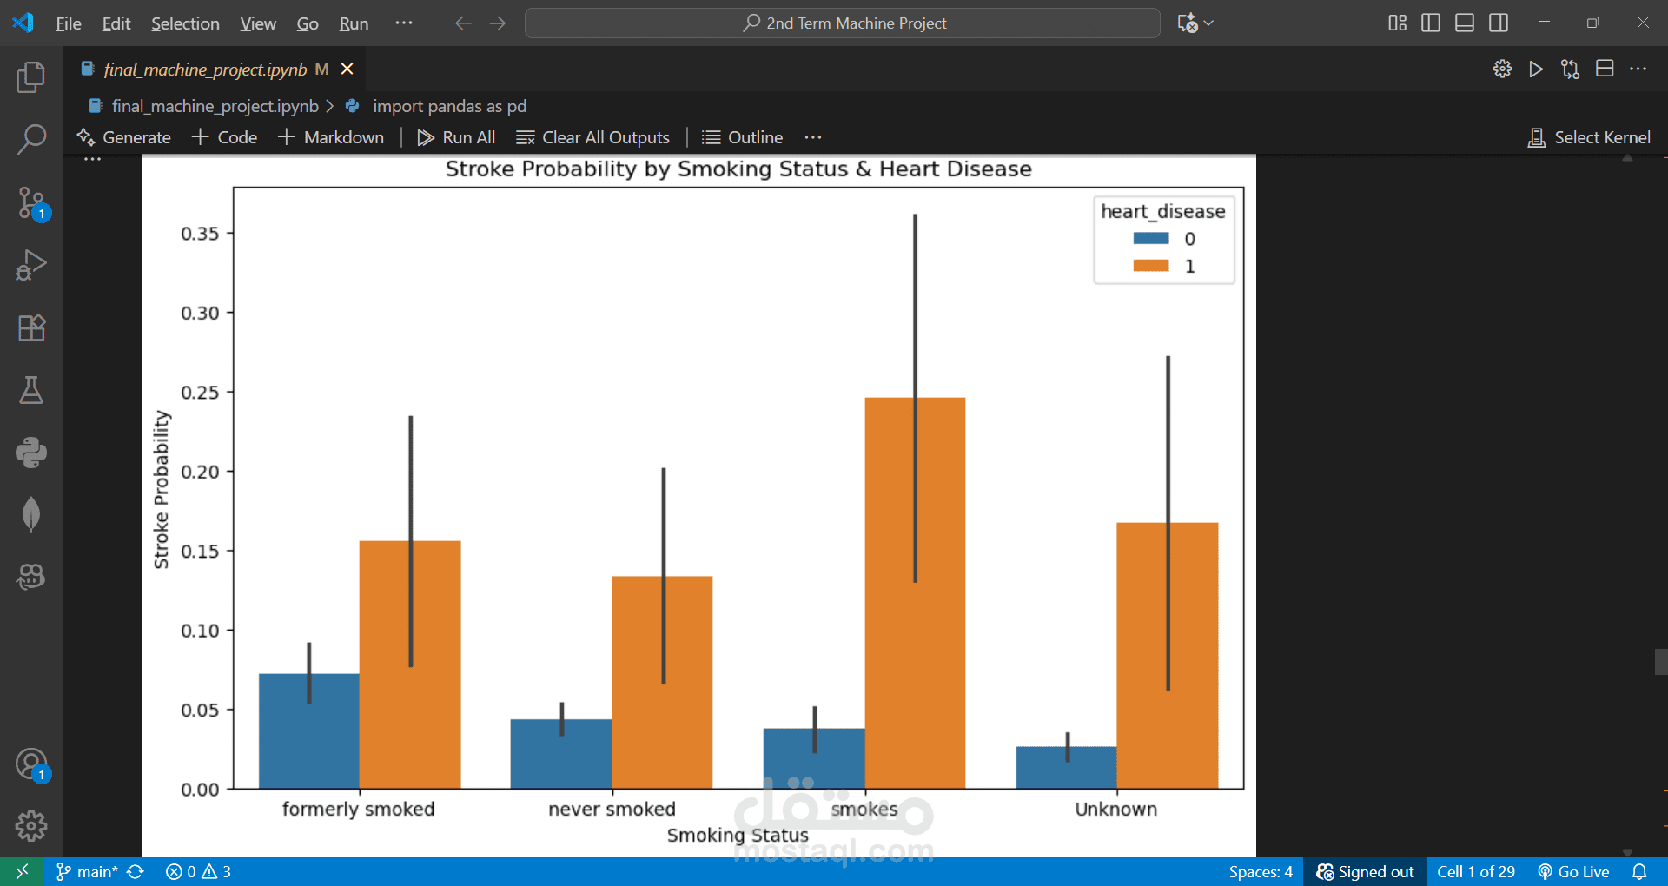
Task: Open the Manage gear in activity bar
Action: (31, 826)
